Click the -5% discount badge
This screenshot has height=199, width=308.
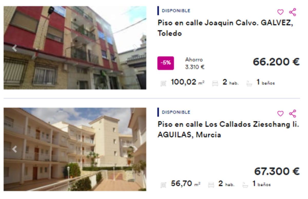[166, 63]
